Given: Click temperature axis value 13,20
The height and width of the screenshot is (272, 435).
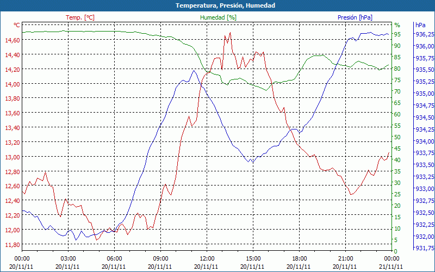Looking at the screenshot, I should [12, 143].
